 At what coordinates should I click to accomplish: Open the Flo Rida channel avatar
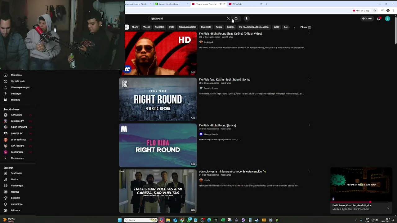pyautogui.click(x=201, y=42)
